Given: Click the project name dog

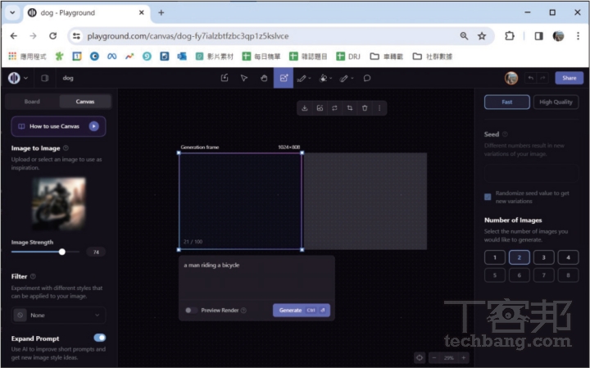Looking at the screenshot, I should point(68,78).
